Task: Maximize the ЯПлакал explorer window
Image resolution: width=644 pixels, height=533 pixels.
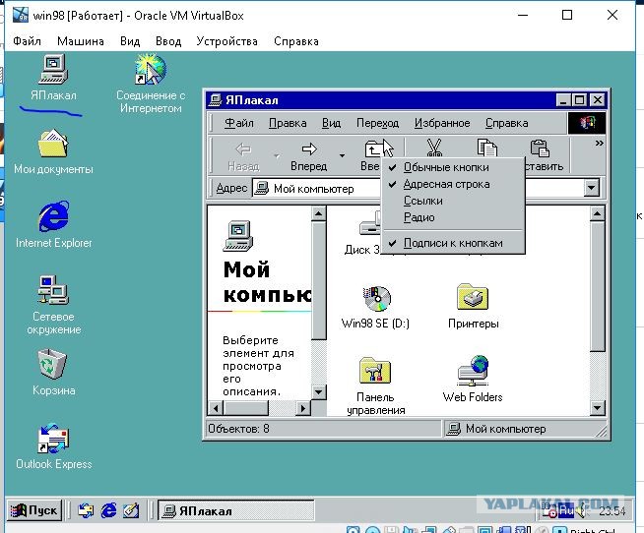Action: (580, 100)
